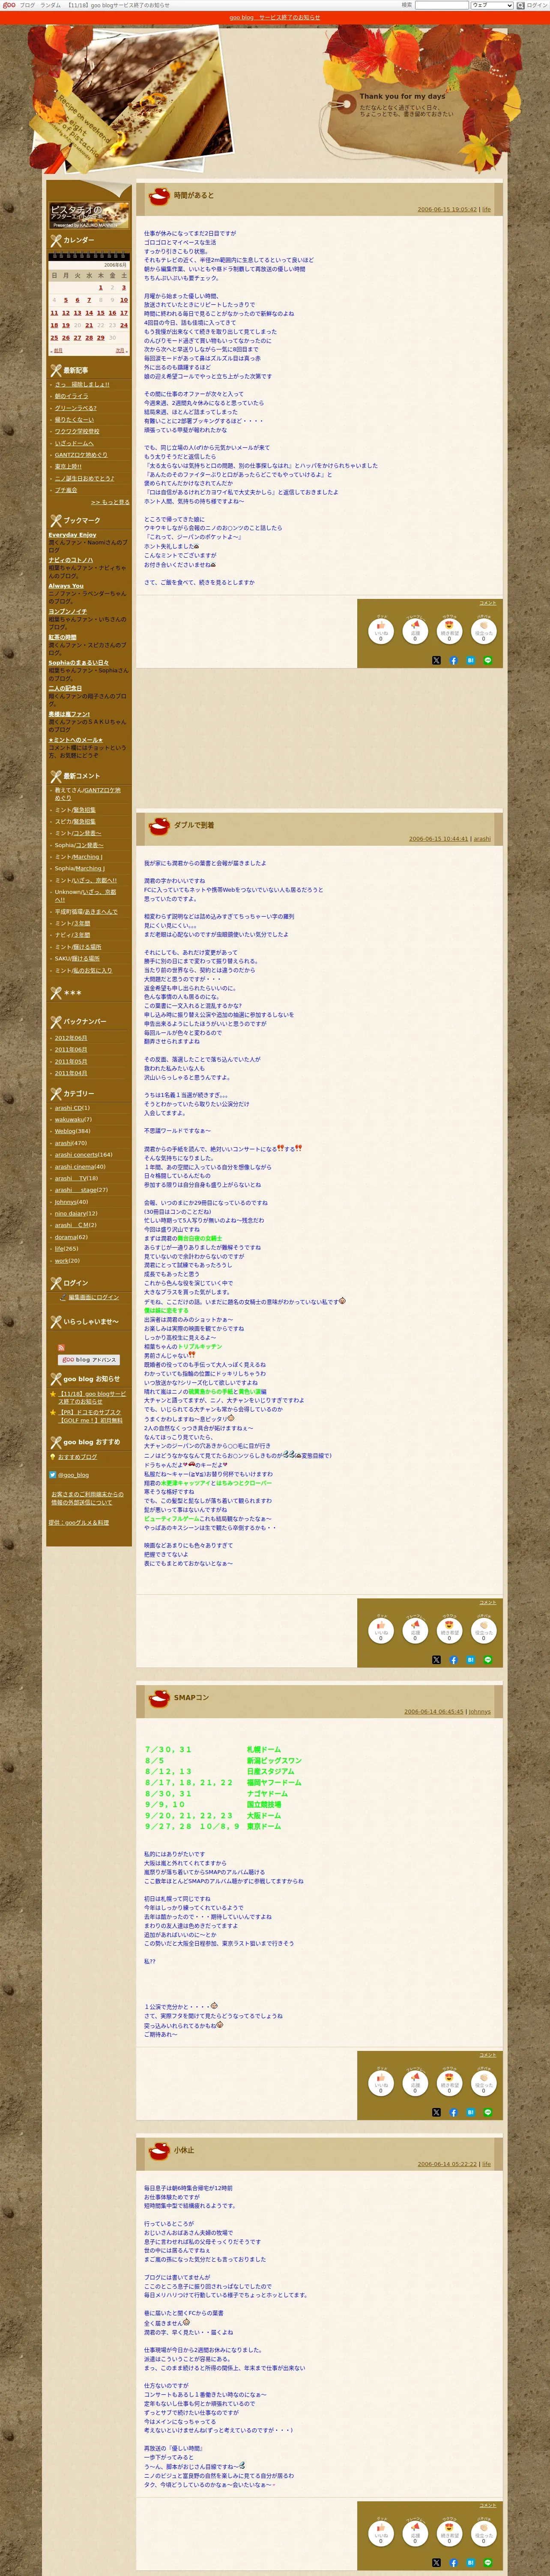Open recent article GANTZロケ地めぐり

[x=81, y=455]
